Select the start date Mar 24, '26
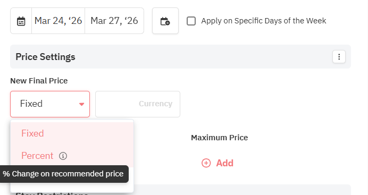Viewport: 368px width, 195px height. [x=58, y=21]
